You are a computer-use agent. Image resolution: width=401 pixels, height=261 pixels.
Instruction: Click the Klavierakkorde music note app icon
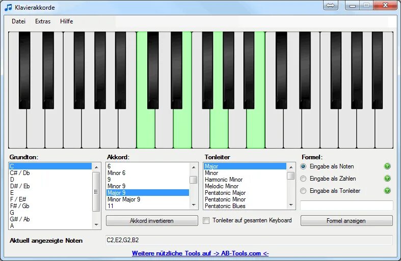point(8,8)
